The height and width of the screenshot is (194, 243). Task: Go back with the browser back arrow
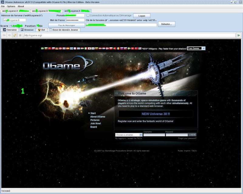(x=4, y=35)
